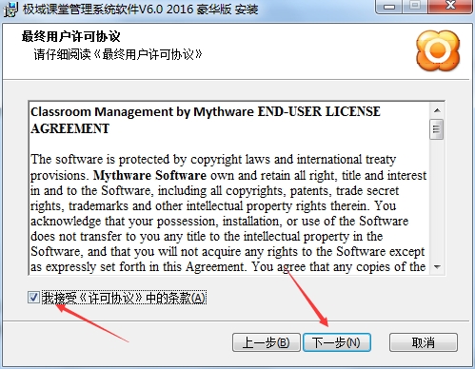Close the installer window
Viewport: 475px width, 369px height.
[450, 6]
